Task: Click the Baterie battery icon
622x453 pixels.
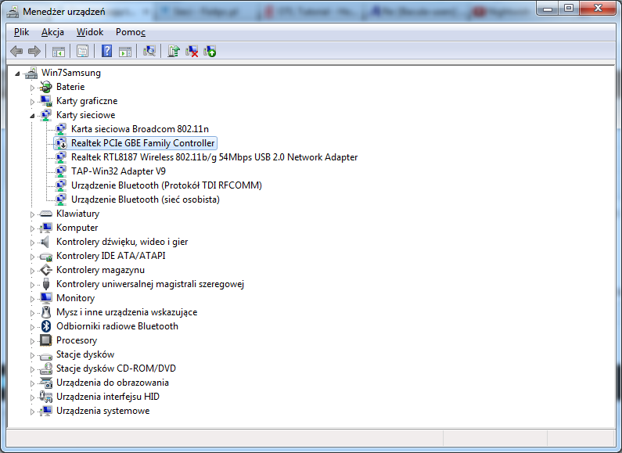Action: tap(46, 87)
